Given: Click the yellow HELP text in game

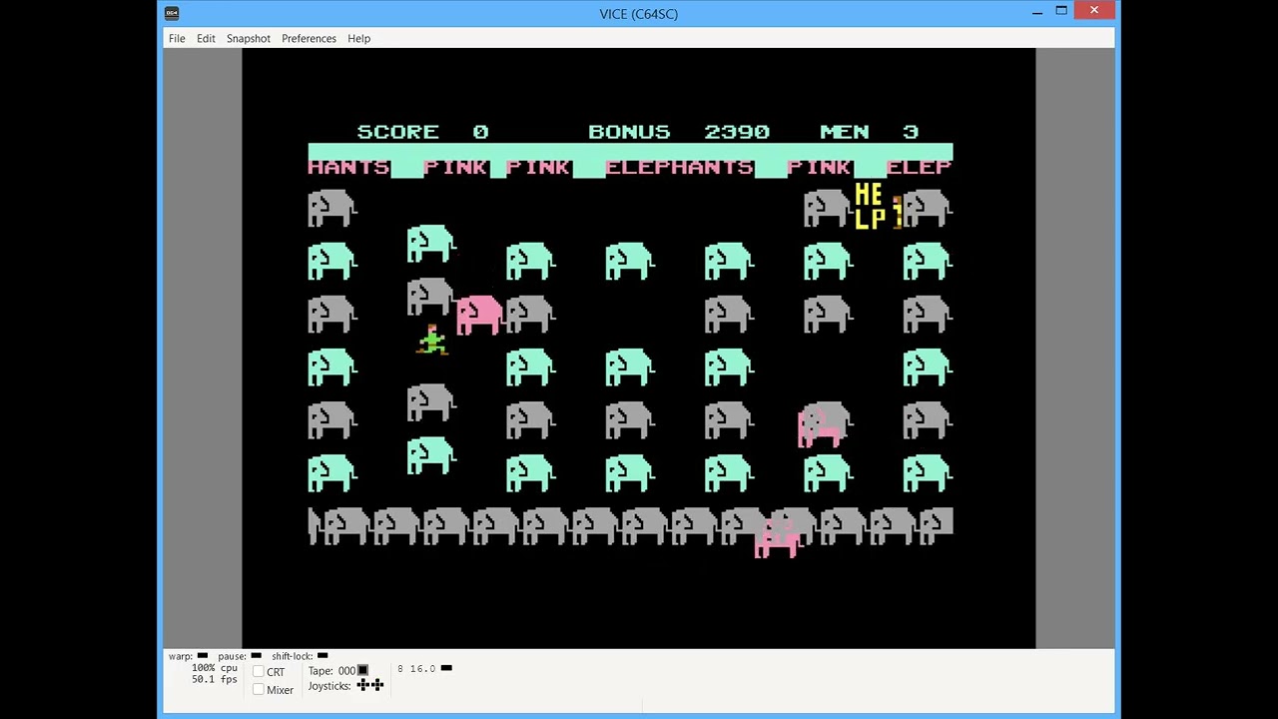Looking at the screenshot, I should pyautogui.click(x=872, y=207).
